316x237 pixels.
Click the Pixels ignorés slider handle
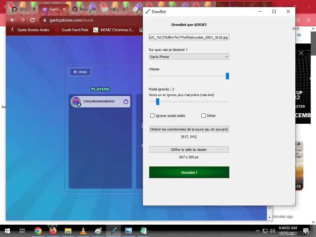(158, 102)
